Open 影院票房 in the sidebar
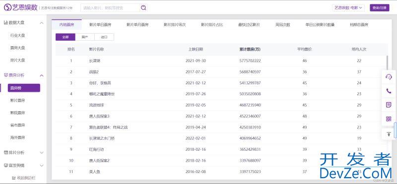Screen dimensions: 397x184 pos(18,113)
